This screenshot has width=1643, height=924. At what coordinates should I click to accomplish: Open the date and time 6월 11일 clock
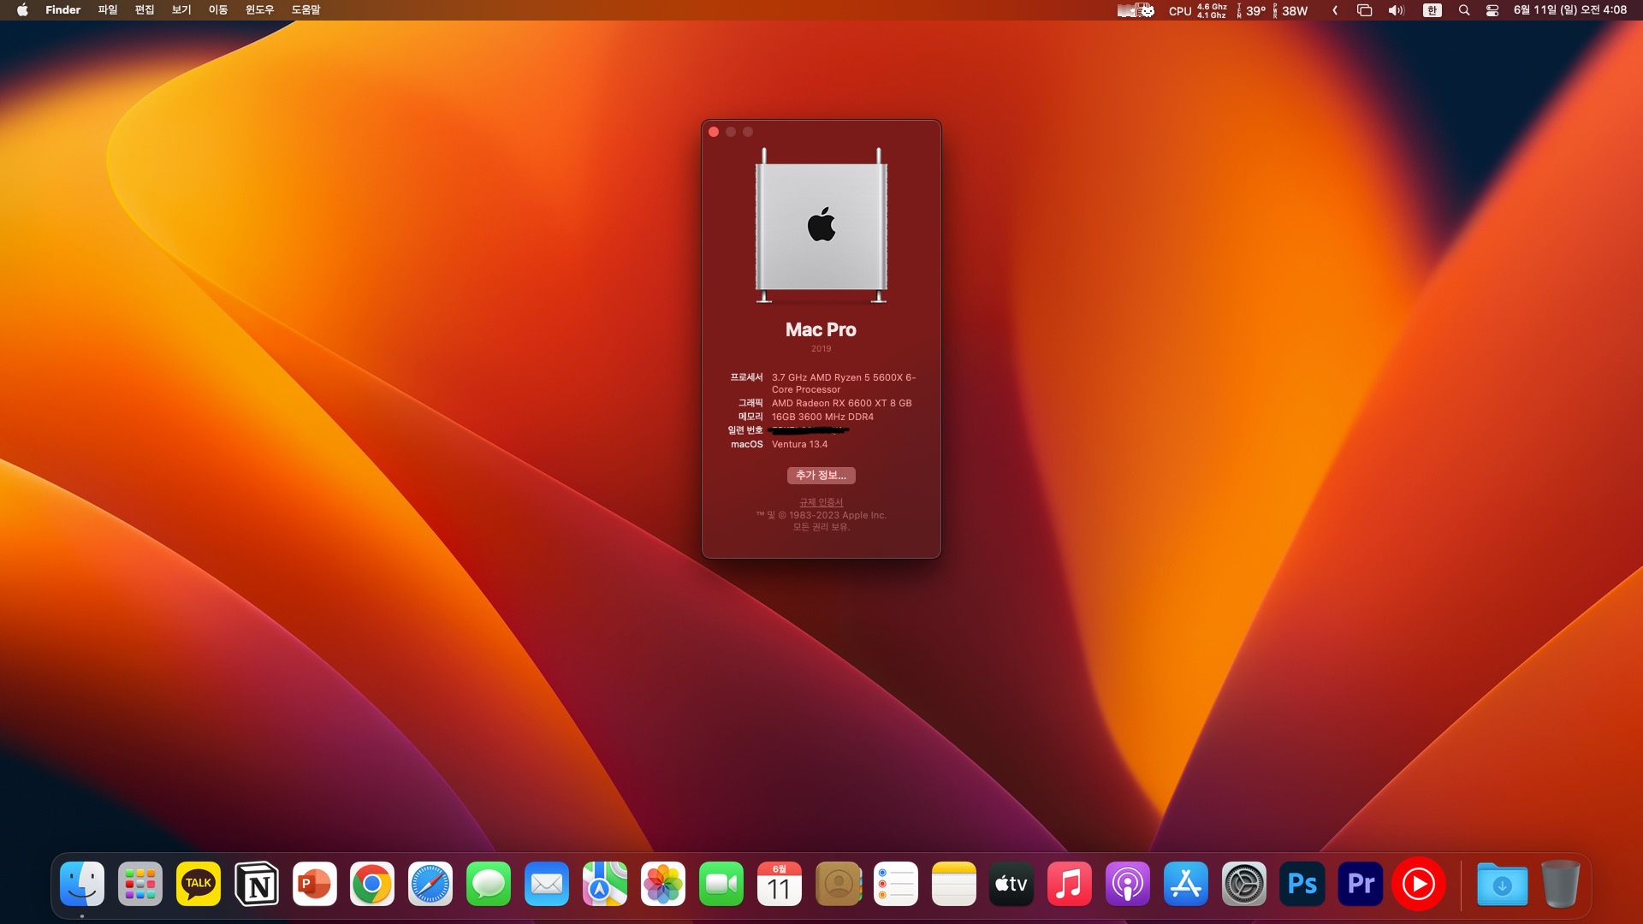click(1570, 10)
